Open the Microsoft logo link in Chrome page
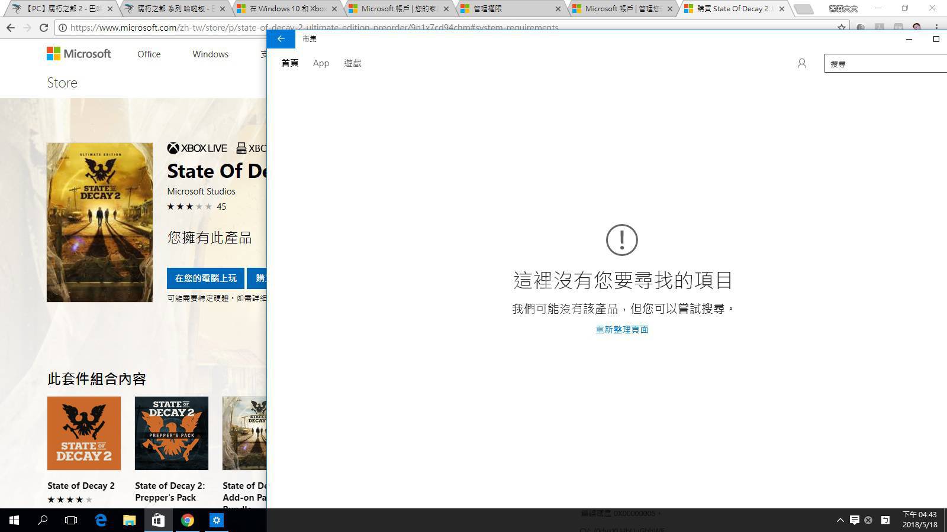 coord(79,54)
